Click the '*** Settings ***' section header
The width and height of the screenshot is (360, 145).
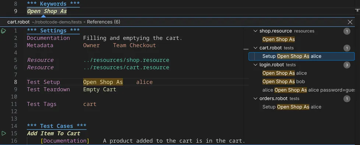53,30
